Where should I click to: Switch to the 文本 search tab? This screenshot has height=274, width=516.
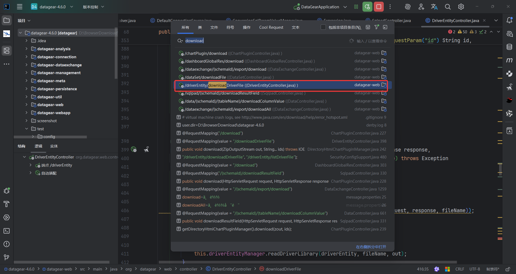[x=296, y=27]
